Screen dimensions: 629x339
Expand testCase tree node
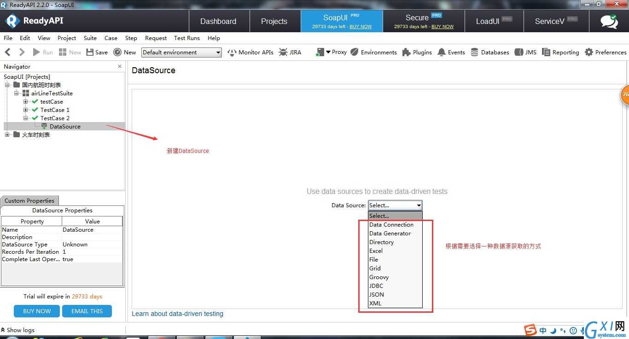26,101
